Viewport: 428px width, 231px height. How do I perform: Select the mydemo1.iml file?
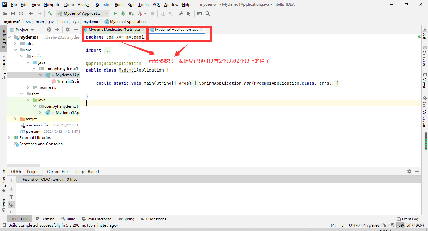(x=38, y=125)
